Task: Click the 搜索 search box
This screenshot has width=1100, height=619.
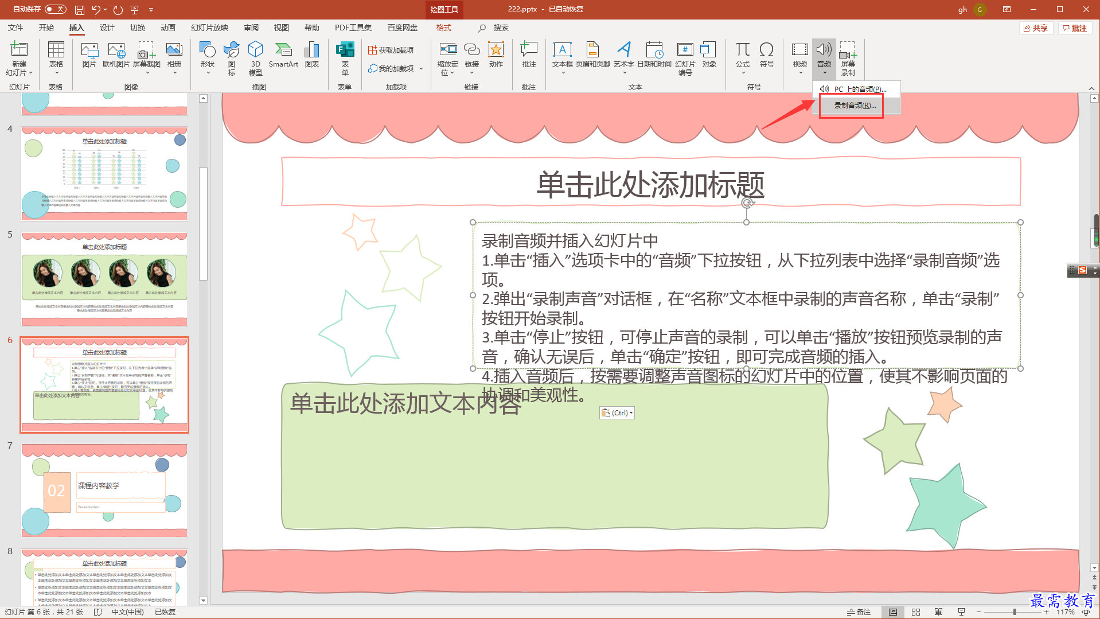Action: tap(501, 28)
